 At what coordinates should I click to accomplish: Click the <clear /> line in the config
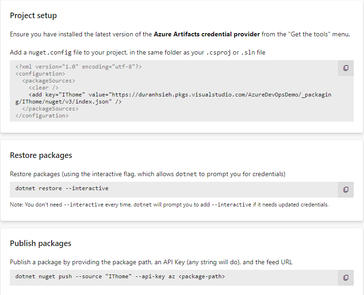43,87
